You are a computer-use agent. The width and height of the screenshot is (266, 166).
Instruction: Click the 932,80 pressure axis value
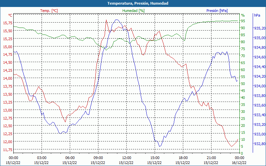pos(260,144)
